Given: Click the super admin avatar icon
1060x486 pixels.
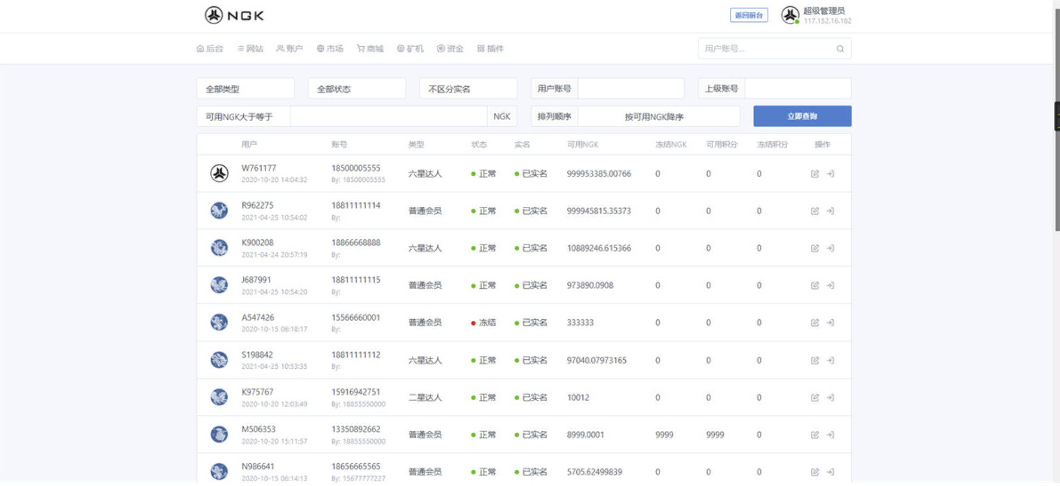Looking at the screenshot, I should pos(789,15).
